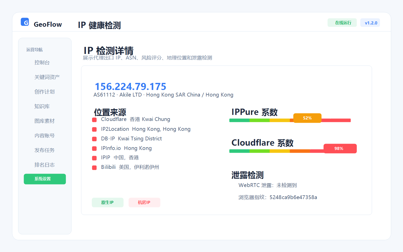Click the IP address 156.224.79.175
The width and height of the screenshot is (403, 252).
click(x=130, y=87)
